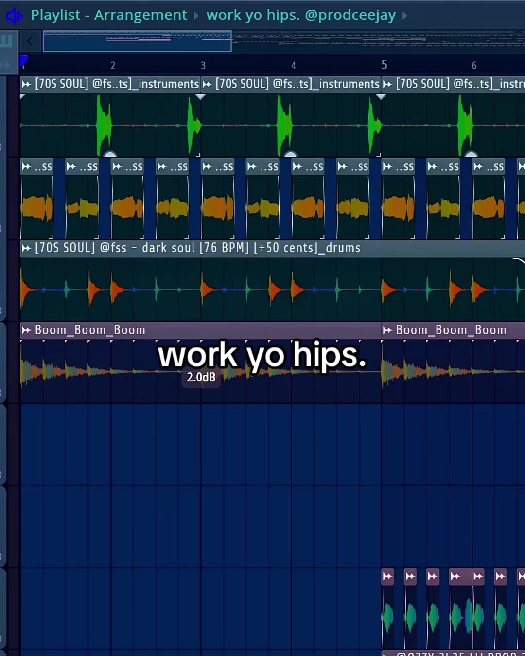Expand the arrow after @prodceejay breadcrumb

pos(404,16)
